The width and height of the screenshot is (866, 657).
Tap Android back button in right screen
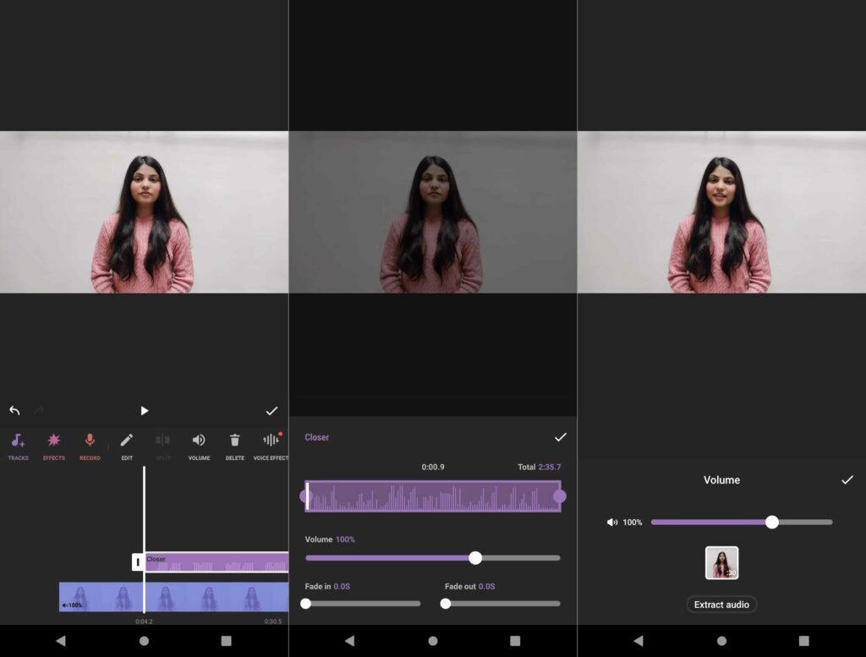tap(639, 640)
